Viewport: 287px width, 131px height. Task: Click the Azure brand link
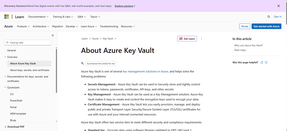click(x=9, y=26)
